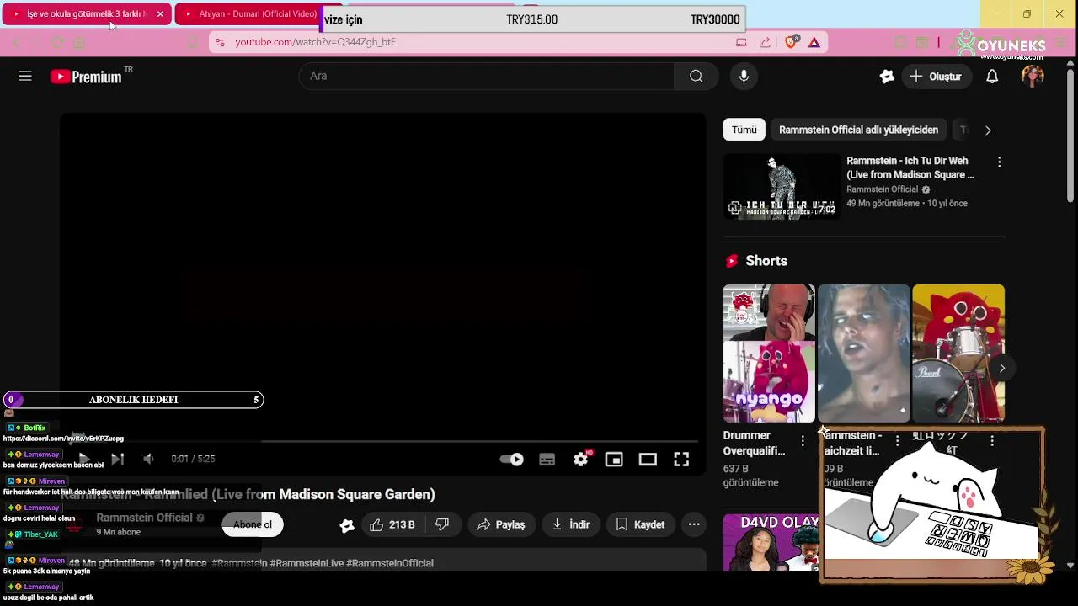Dislike the video with thumbs-down

pos(442,524)
